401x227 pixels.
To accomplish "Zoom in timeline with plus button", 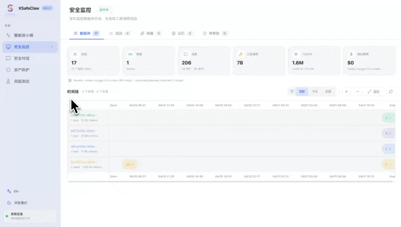I will click(x=347, y=92).
